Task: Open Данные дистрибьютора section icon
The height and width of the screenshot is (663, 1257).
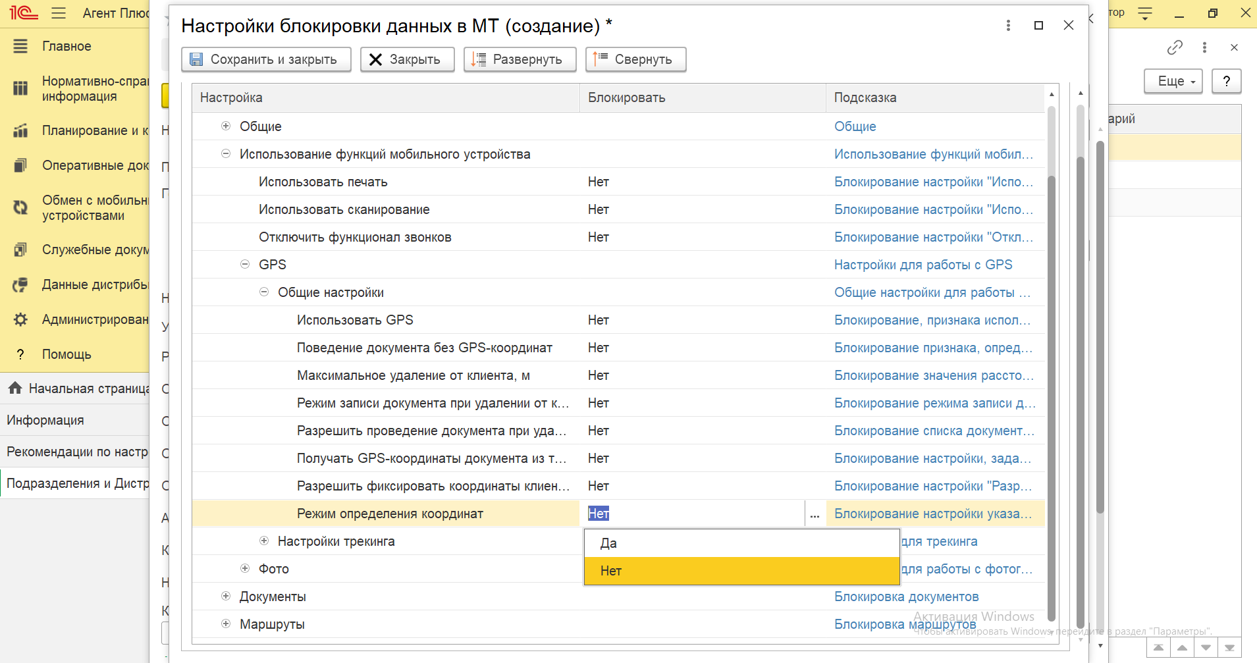Action: point(20,284)
